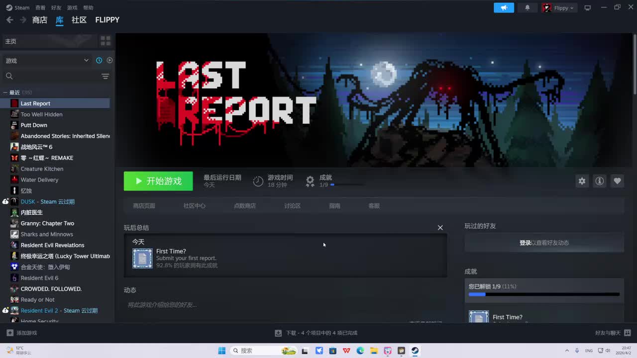637x358 pixels.
Task: Open the 好友 friends menu
Action: click(x=56, y=7)
